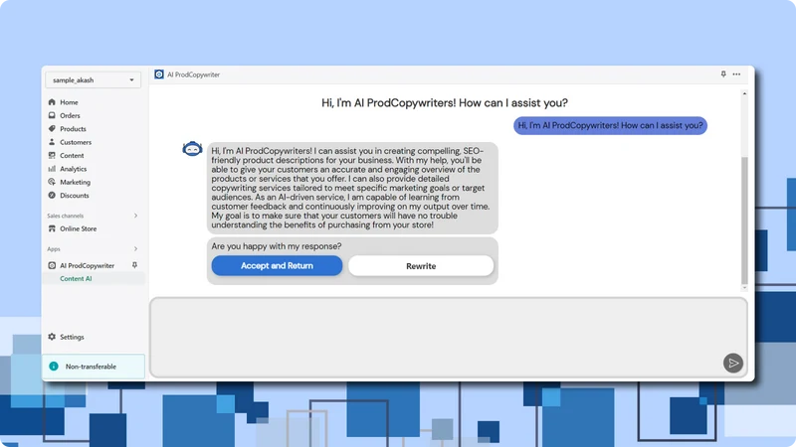Open the Customers section
This screenshot has width=796, height=447.
(76, 142)
